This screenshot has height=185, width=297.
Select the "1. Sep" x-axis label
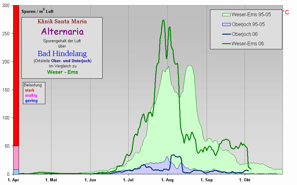pyautogui.click(x=207, y=180)
